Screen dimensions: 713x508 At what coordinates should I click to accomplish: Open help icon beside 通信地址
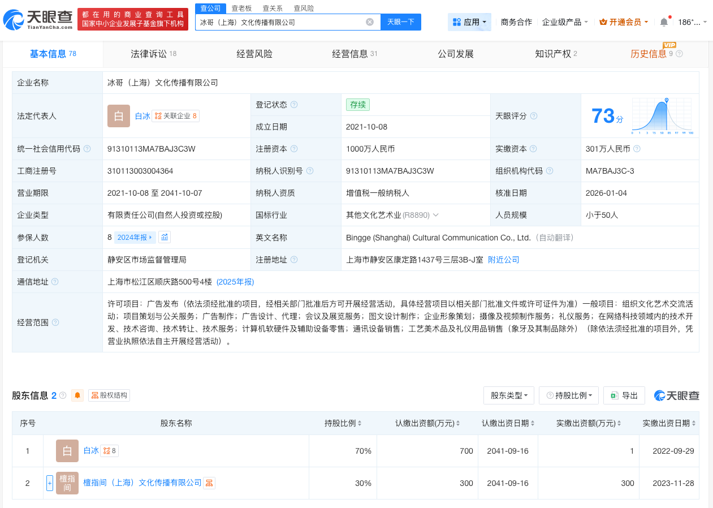click(x=55, y=282)
